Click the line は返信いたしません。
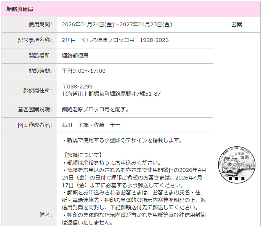The width and height of the screenshot is (263, 226). pos(87,223)
